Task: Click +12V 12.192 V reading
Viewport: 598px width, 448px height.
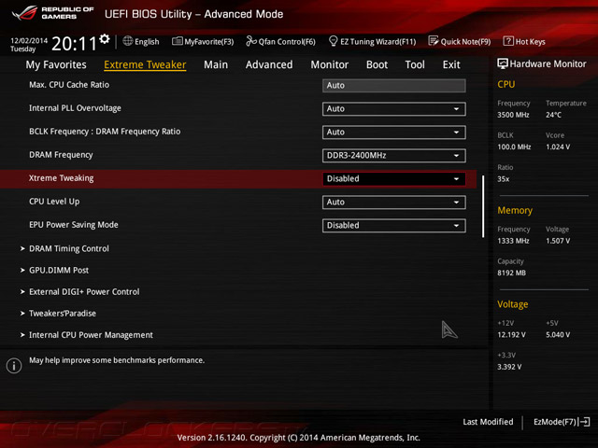Action: pyautogui.click(x=511, y=335)
